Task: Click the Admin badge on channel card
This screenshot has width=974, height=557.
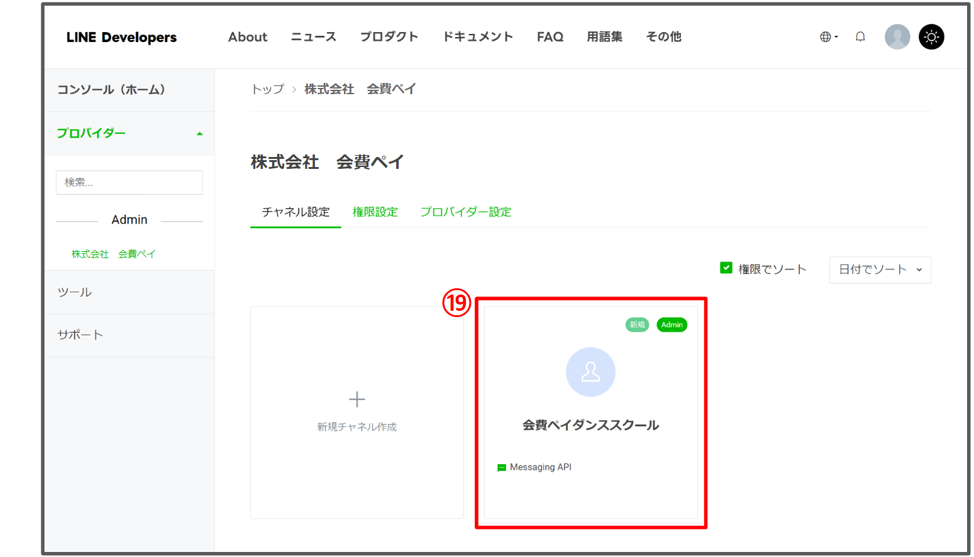Action: click(x=672, y=325)
